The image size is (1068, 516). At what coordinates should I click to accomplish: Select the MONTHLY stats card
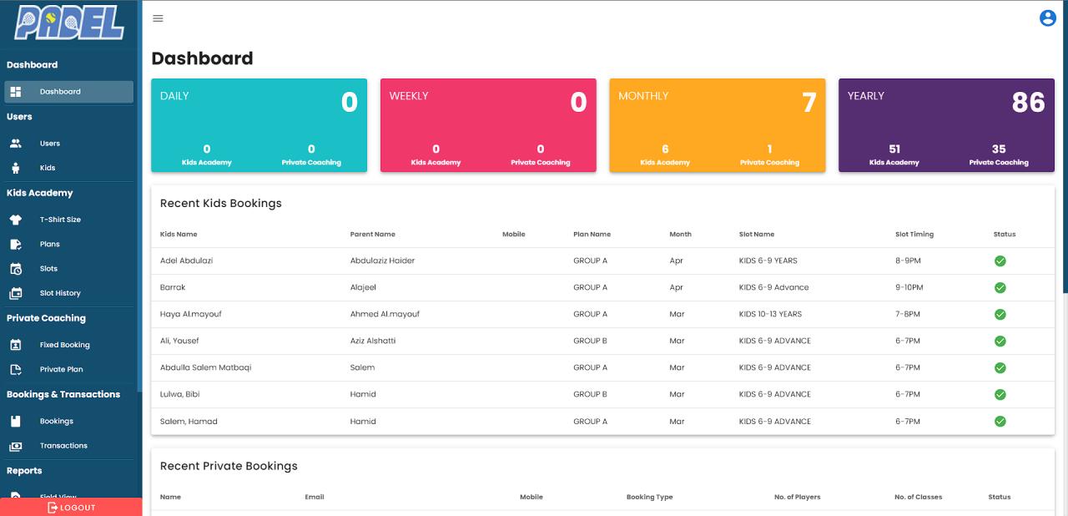tap(718, 125)
